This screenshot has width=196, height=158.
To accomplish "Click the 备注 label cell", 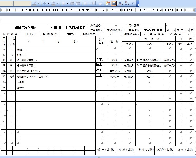I will click(x=178, y=34).
